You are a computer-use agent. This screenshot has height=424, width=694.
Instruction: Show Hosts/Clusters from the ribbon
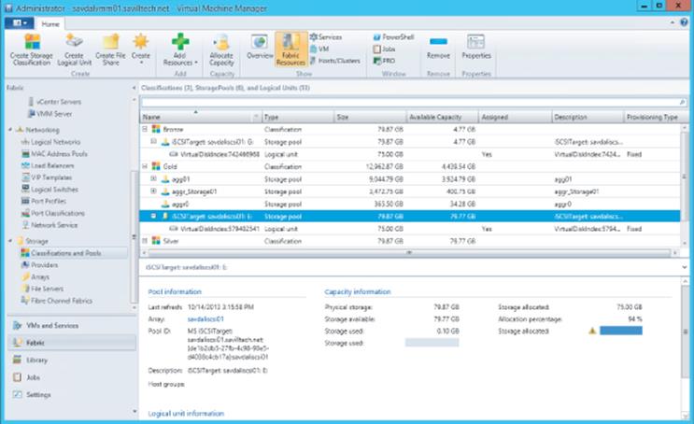pos(335,61)
